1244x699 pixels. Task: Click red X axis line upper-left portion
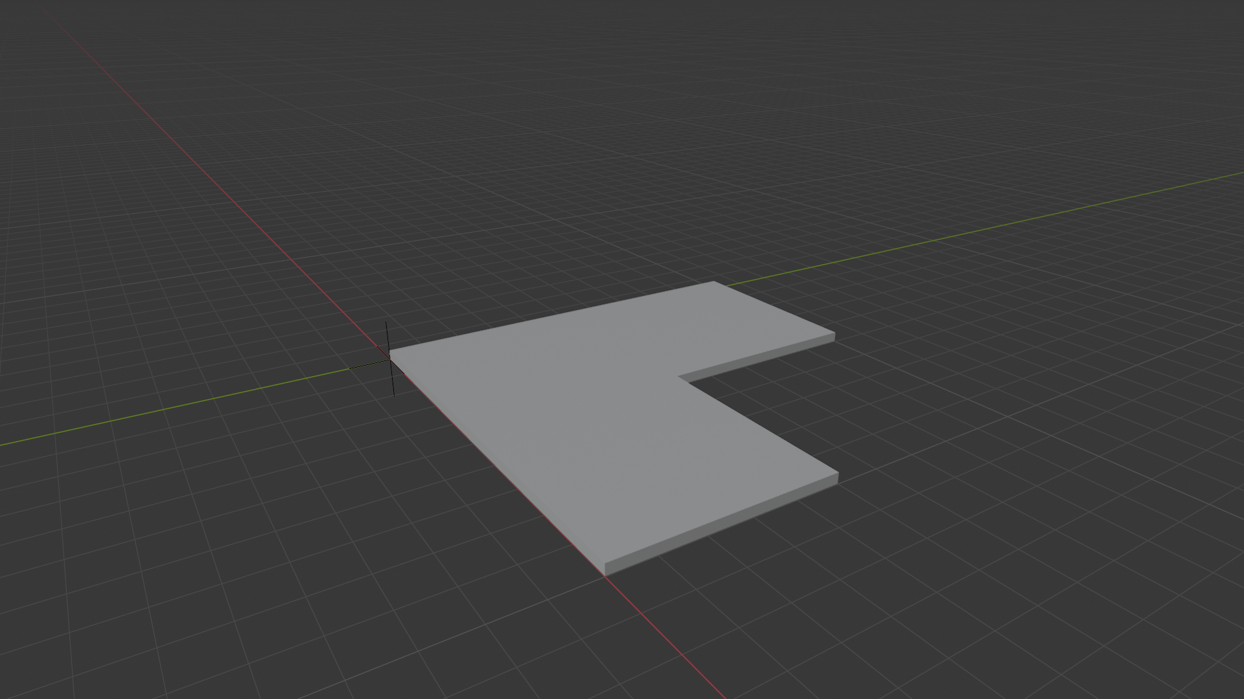pos(194,162)
